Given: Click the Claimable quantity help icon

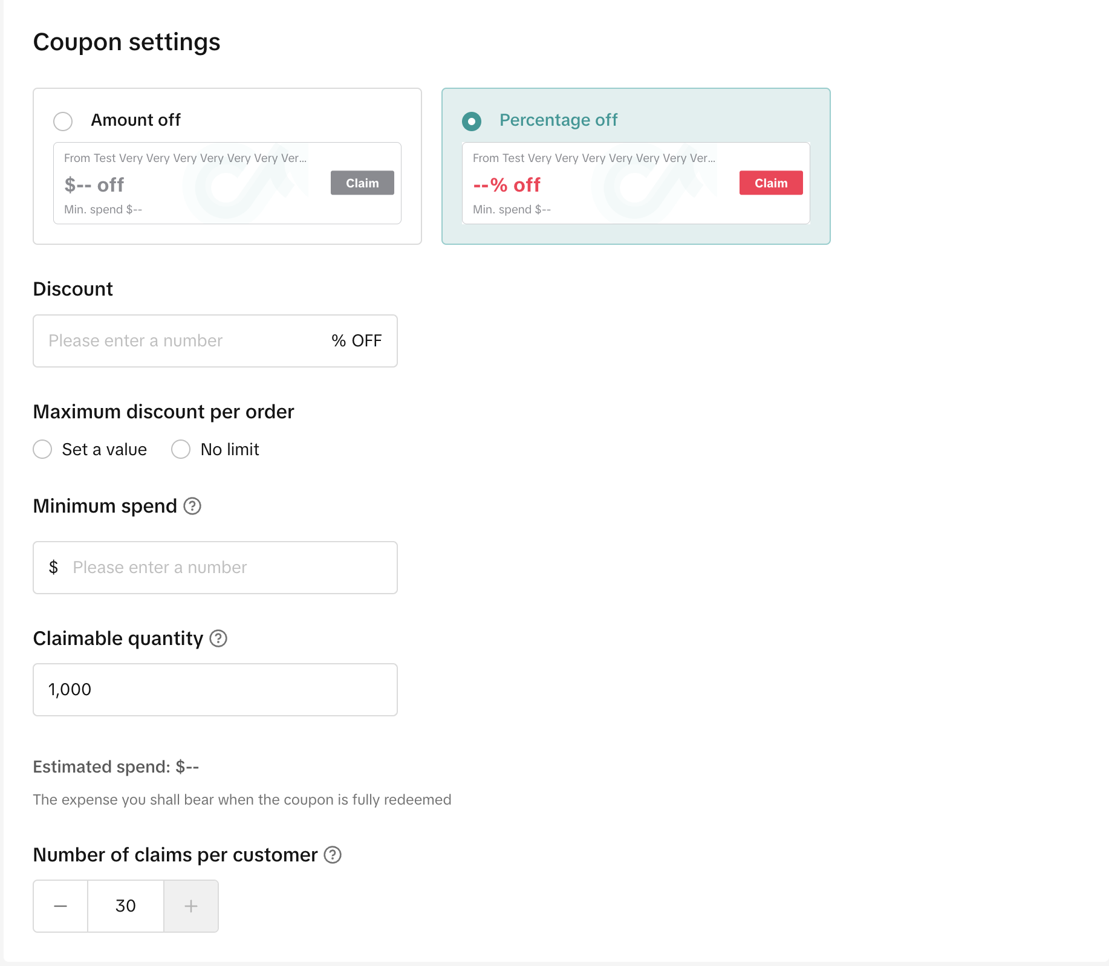Looking at the screenshot, I should point(218,638).
